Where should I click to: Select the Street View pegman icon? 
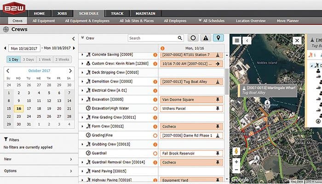click(237, 151)
